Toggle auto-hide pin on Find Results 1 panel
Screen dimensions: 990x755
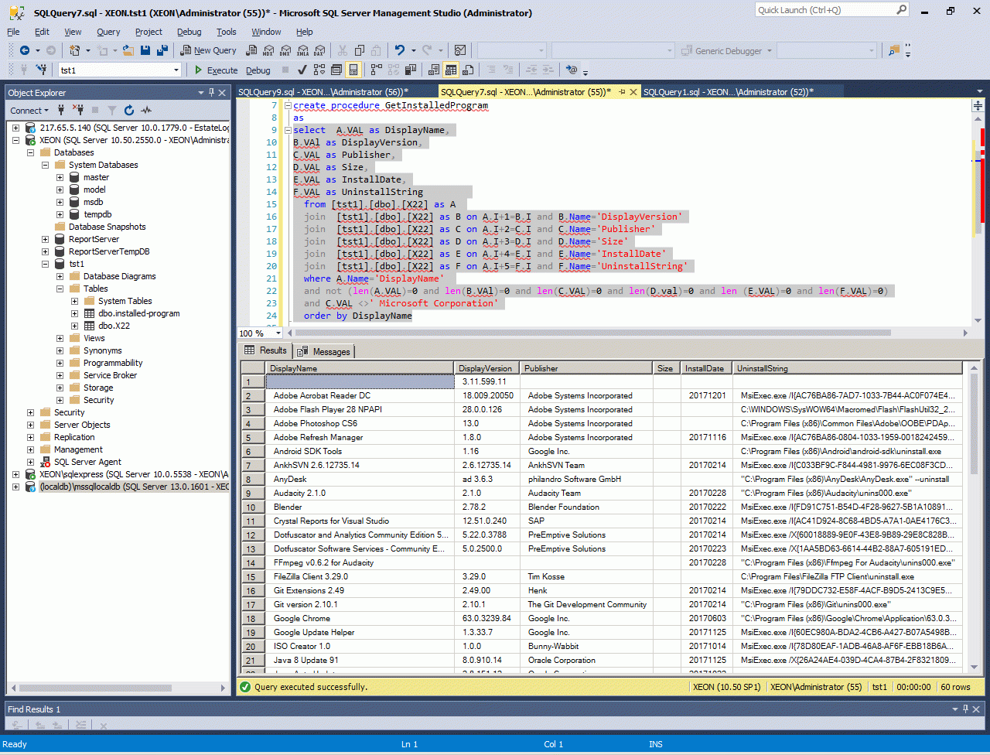click(x=964, y=709)
